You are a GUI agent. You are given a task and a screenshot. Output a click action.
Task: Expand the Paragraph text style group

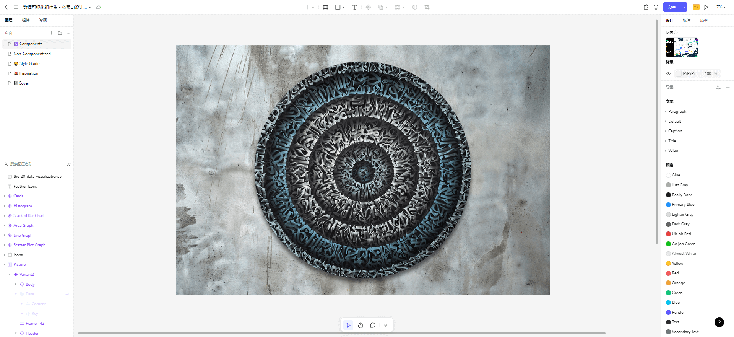pyautogui.click(x=666, y=111)
